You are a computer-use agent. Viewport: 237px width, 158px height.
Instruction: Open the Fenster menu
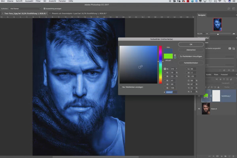(62, 1)
